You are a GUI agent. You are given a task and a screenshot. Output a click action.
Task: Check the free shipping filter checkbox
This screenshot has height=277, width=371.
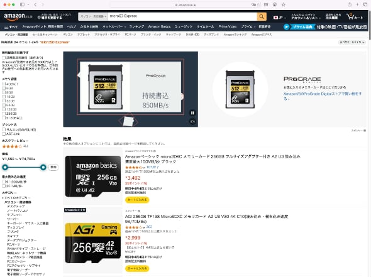pos(4,58)
